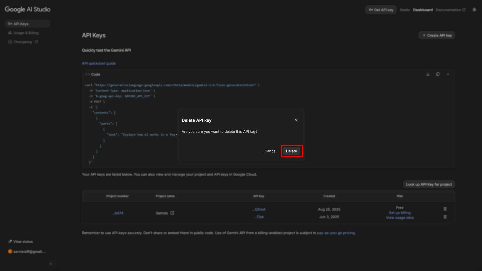Click the Project number column header
The width and height of the screenshot is (482, 271).
[x=117, y=196]
